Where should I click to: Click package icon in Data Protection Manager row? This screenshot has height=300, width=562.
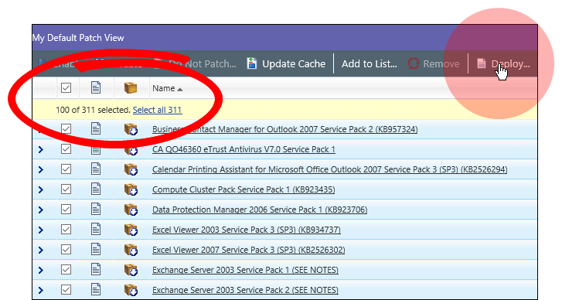131,210
